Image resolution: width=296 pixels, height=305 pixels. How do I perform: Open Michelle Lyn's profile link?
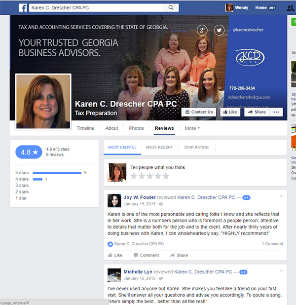(x=138, y=272)
